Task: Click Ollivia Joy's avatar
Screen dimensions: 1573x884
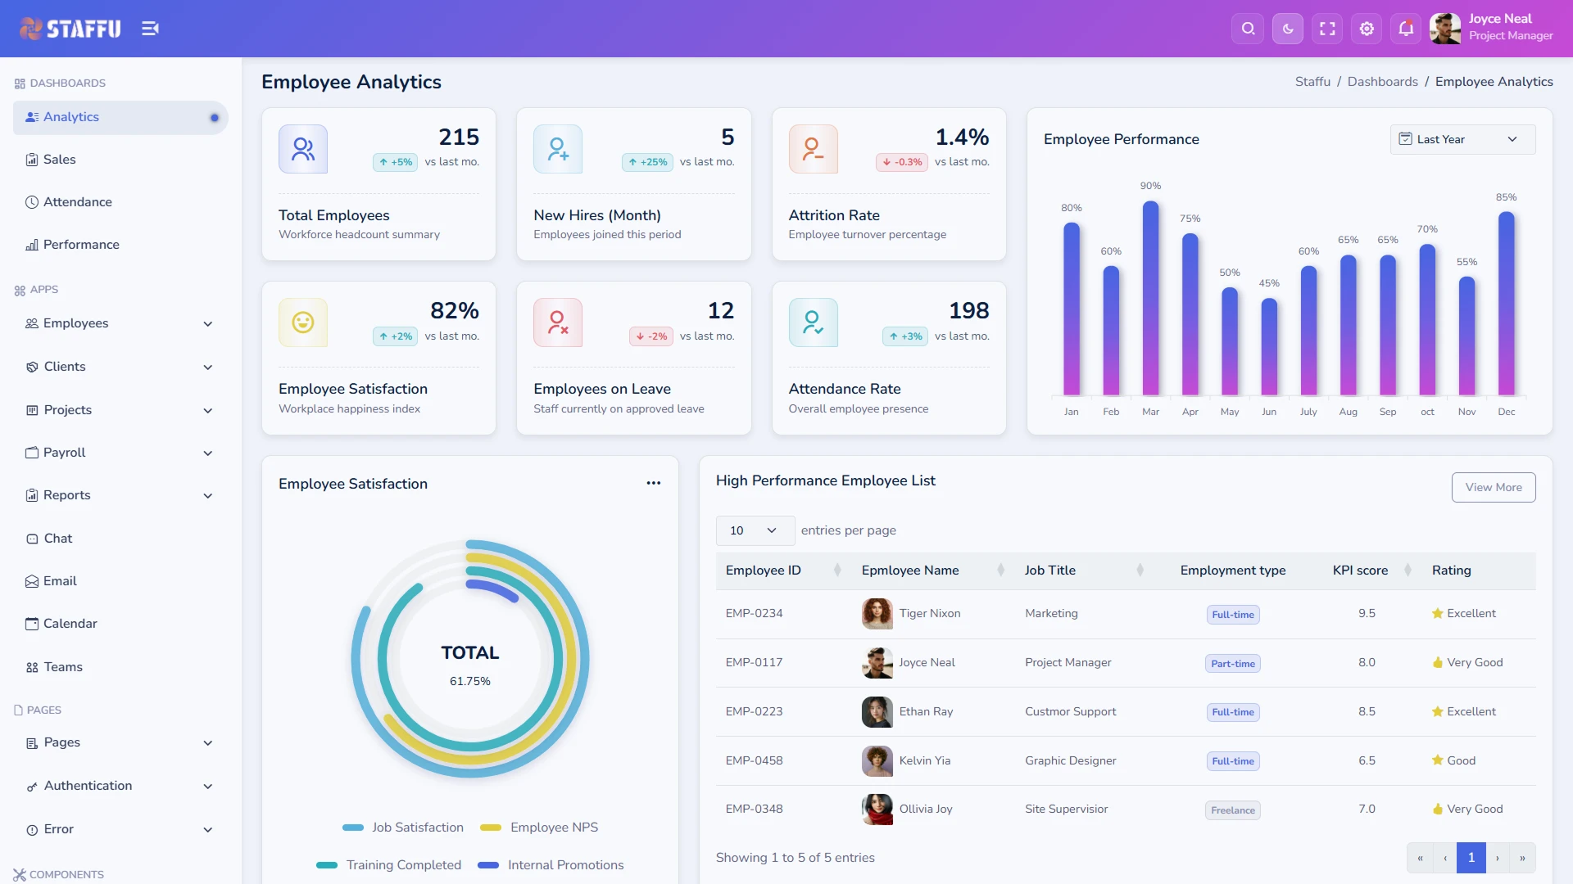Action: point(877,810)
